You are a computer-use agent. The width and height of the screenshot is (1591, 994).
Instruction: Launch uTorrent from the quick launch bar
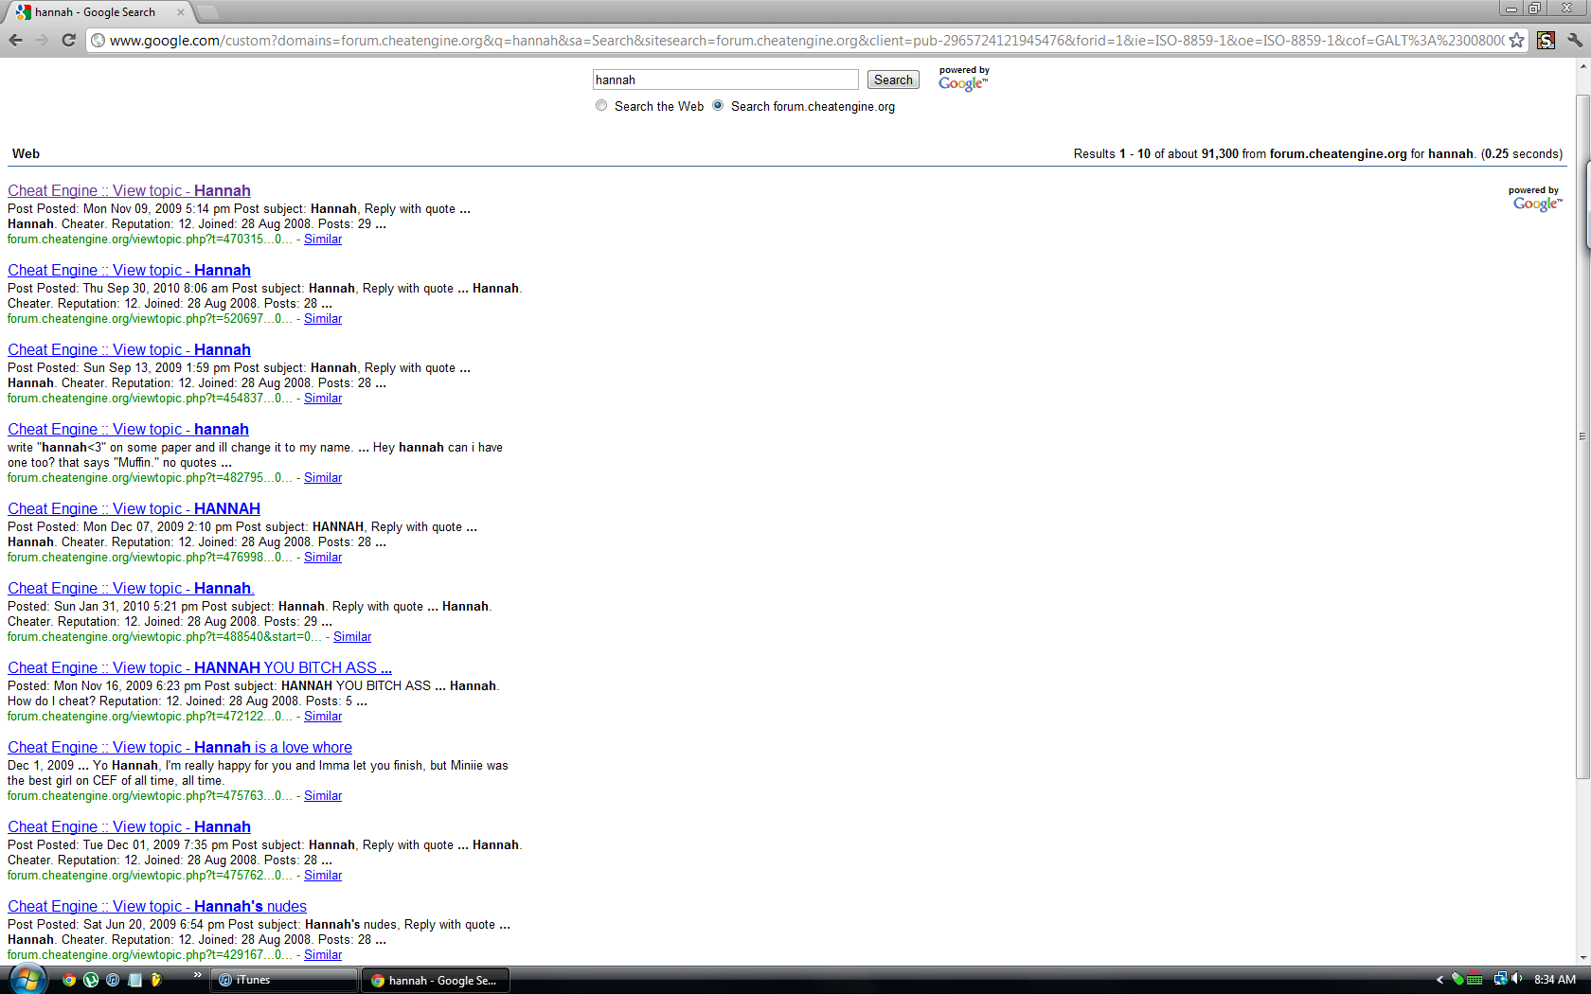(x=91, y=980)
